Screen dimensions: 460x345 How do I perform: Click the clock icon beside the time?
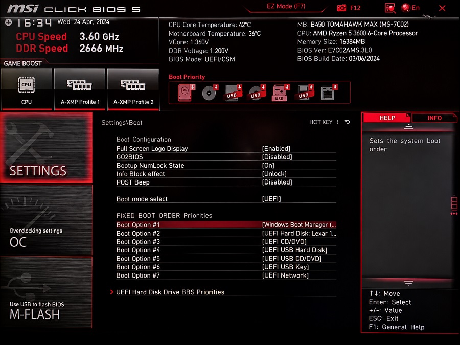[x=8, y=22]
